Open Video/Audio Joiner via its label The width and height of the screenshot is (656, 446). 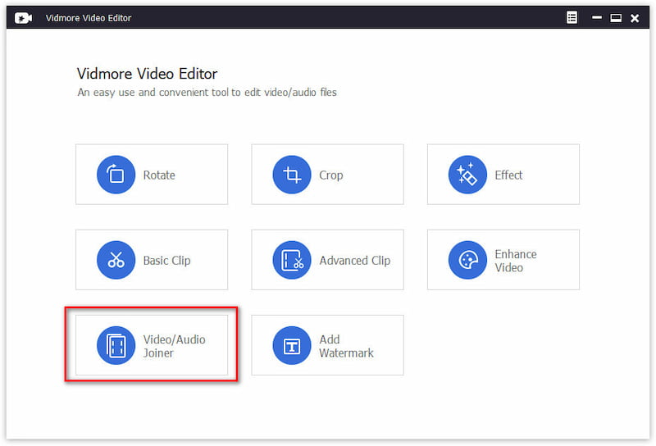point(174,345)
